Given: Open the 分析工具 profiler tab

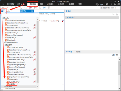Looking at the screenshot, I should tap(61, 4).
